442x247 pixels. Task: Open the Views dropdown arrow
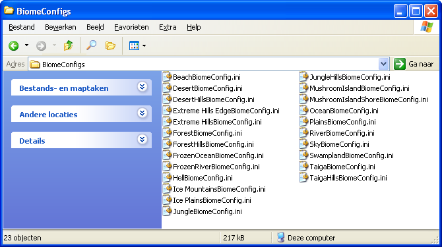[x=144, y=45]
